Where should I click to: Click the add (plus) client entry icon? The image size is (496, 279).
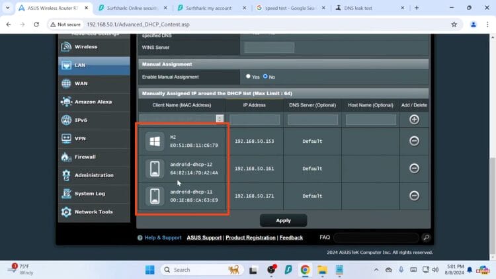(x=414, y=120)
